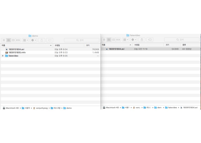Open arrange-by dropdown in fakevideo window
Viewport: 201px width, 143px height.
click(x=126, y=40)
